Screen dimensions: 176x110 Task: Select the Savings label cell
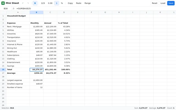tap(18, 66)
